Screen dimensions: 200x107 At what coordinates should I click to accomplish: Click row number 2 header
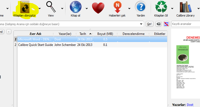coord(16,45)
